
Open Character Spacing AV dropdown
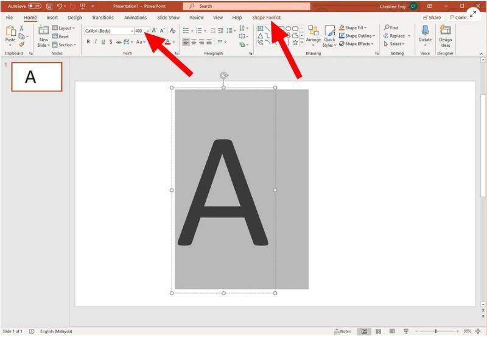coord(128,41)
